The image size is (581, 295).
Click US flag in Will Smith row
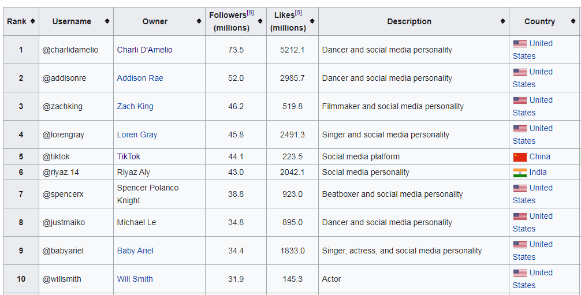pos(520,272)
